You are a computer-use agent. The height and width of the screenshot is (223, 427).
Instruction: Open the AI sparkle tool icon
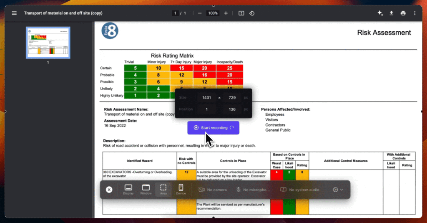(x=380, y=13)
